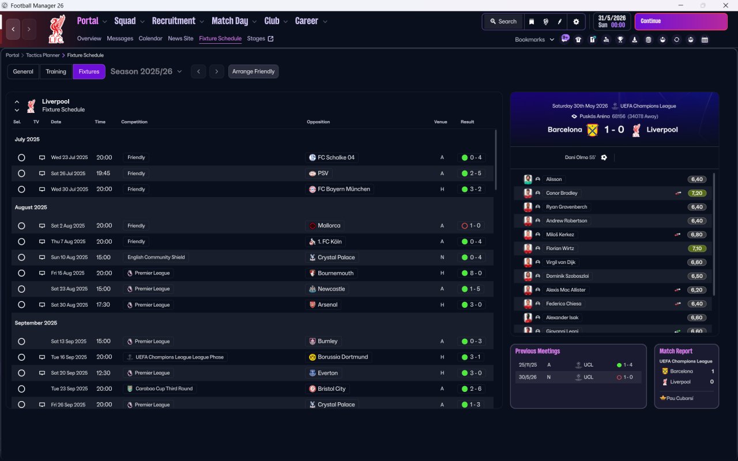Select the radio circle for the Burnley fixture

(21, 341)
